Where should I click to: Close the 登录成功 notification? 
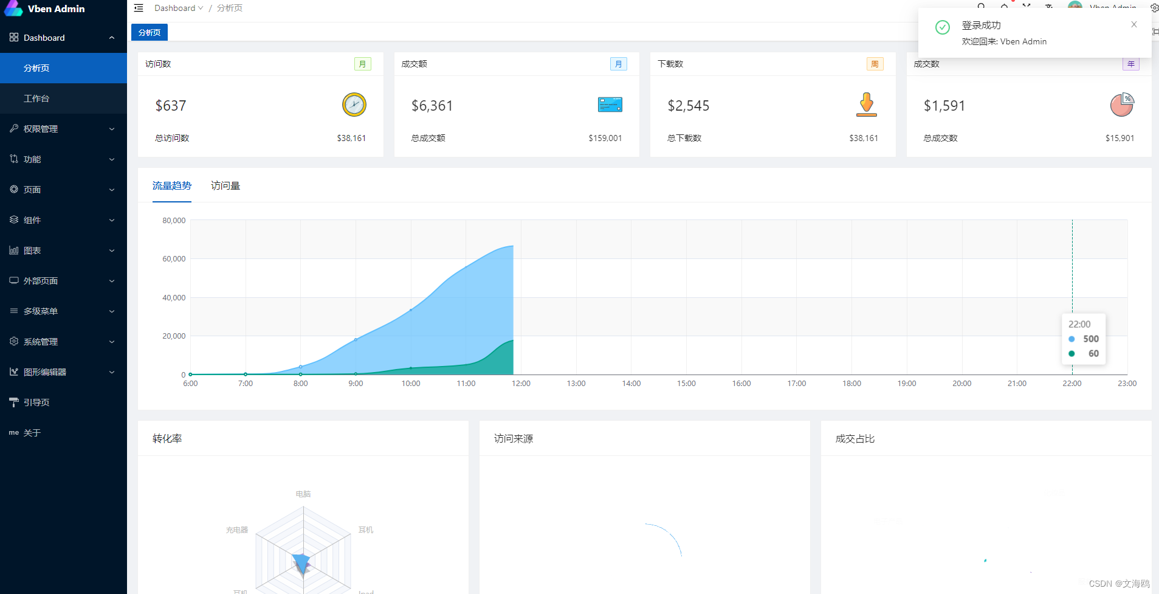click(1134, 24)
